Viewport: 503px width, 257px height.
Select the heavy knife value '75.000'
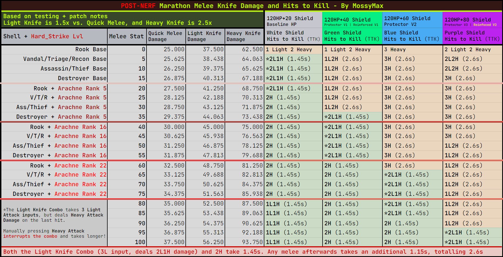click(x=252, y=127)
